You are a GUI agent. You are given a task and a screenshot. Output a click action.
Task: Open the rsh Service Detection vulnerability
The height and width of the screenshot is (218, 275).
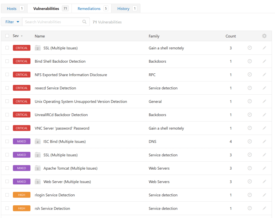coord(52,208)
